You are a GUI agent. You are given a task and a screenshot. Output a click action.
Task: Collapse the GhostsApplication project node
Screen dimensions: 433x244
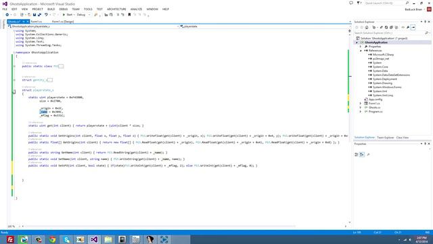tap(357, 42)
